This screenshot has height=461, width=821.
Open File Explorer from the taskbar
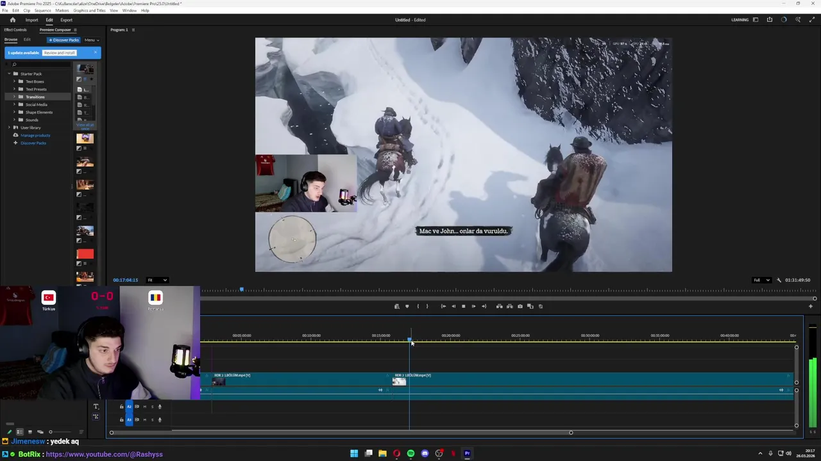tap(382, 453)
